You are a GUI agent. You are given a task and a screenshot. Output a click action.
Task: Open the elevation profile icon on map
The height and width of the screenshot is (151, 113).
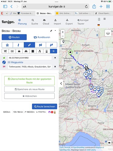point(109,143)
